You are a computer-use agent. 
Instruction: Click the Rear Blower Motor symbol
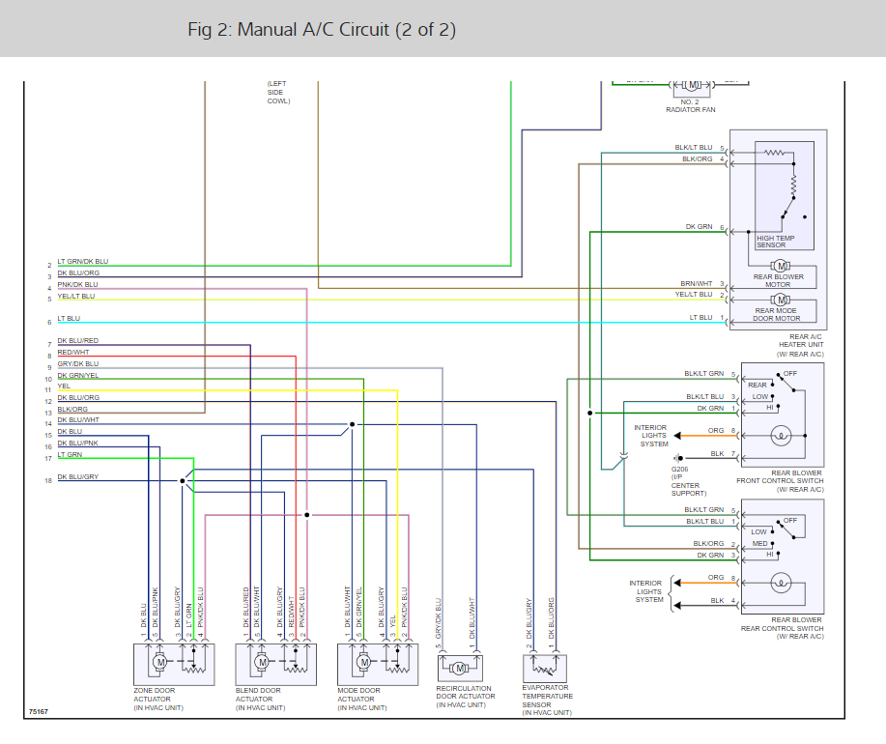coord(781,266)
